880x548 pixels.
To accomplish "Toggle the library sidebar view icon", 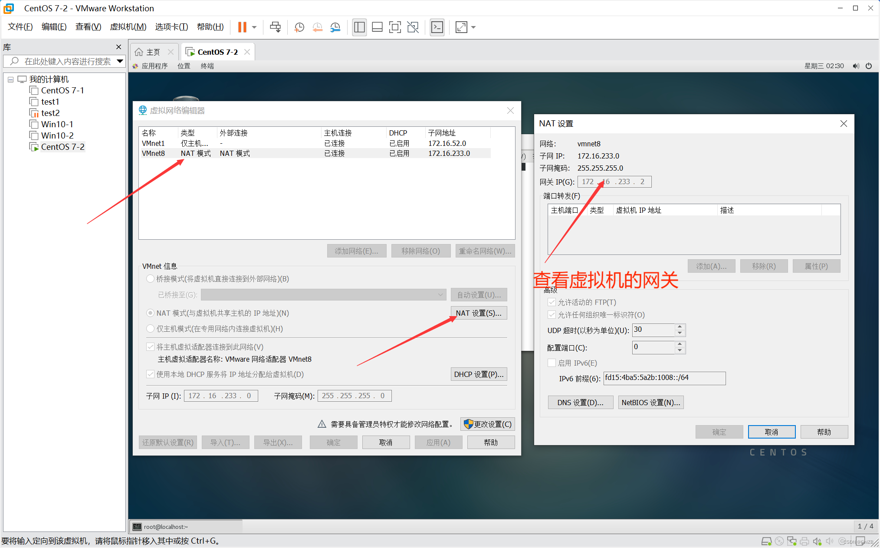I will (359, 27).
